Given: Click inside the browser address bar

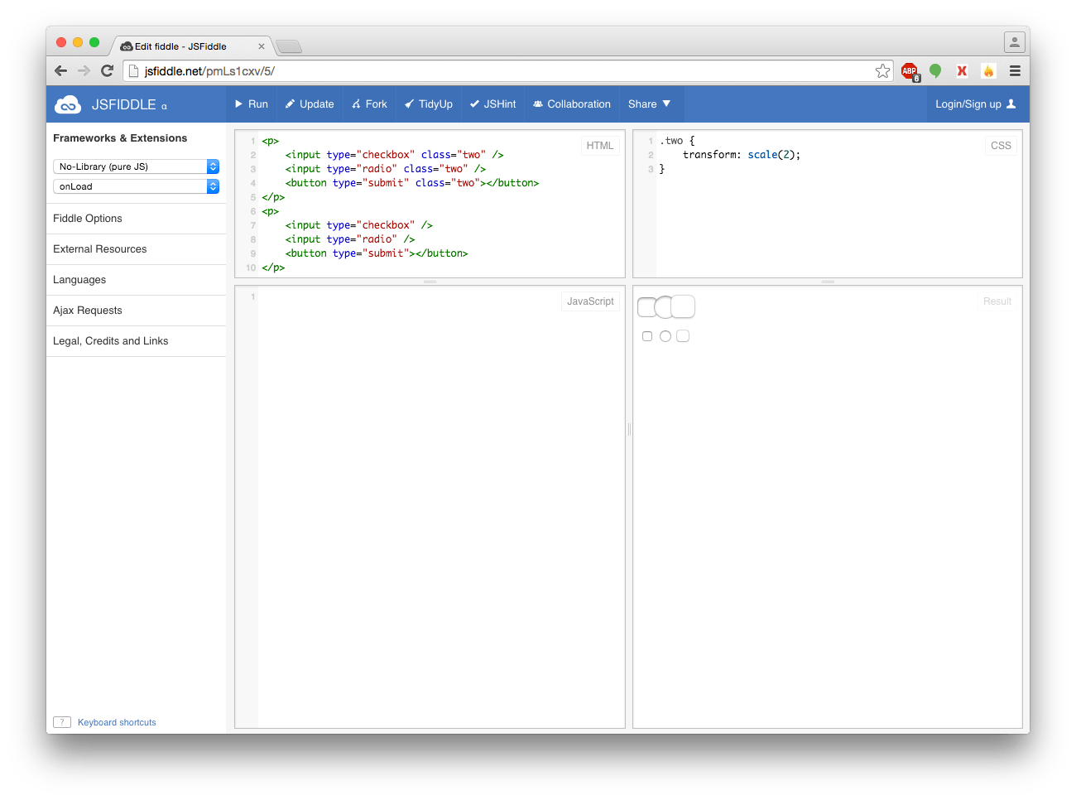Looking at the screenshot, I should (331, 71).
